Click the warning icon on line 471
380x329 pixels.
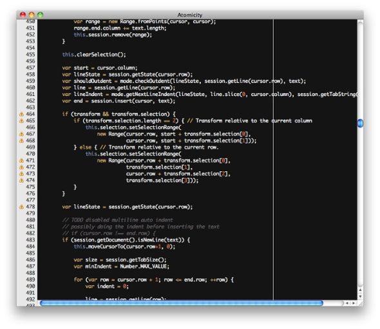tap(21, 160)
